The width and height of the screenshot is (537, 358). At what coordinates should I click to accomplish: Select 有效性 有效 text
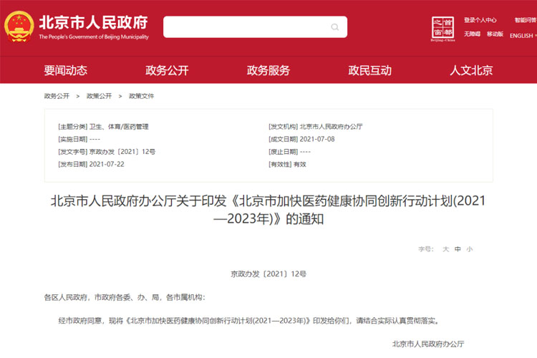pos(287,165)
